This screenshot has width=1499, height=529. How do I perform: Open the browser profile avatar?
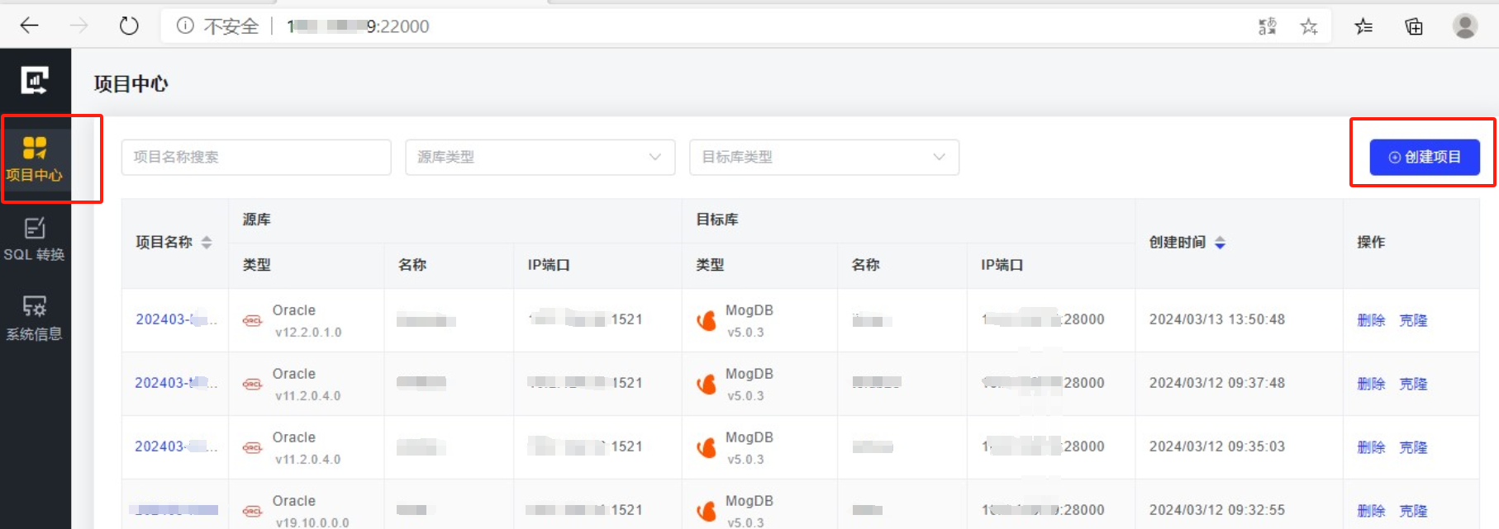1465,26
